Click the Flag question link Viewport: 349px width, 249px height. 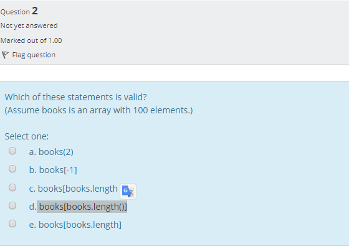pos(34,55)
